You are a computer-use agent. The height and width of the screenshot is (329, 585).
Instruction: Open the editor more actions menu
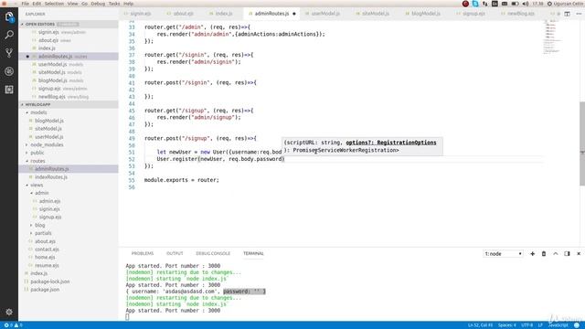coord(579,14)
